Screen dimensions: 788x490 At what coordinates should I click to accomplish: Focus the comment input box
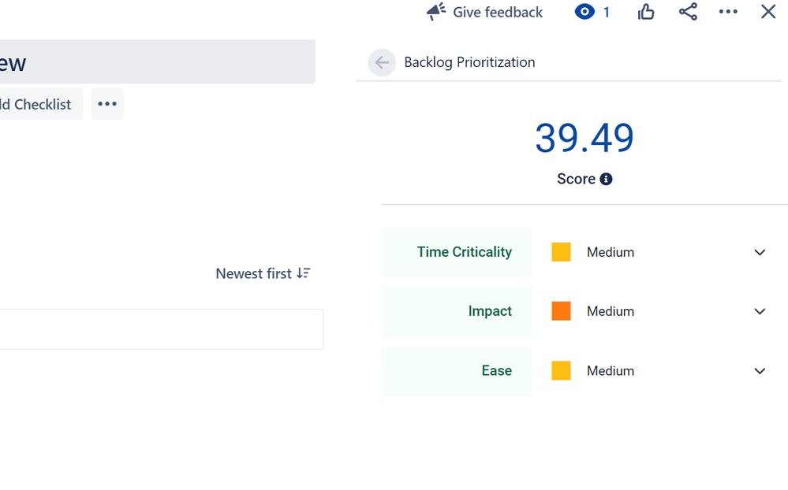(x=162, y=329)
